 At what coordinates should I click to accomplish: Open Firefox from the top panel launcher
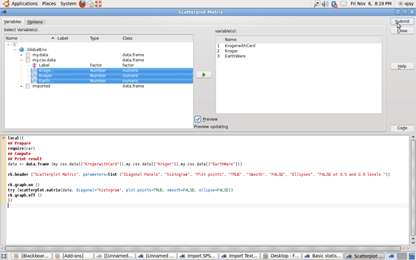point(82,4)
